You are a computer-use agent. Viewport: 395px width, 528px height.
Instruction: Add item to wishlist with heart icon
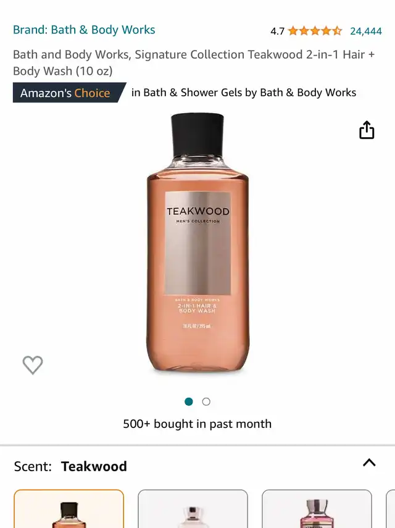(x=33, y=365)
